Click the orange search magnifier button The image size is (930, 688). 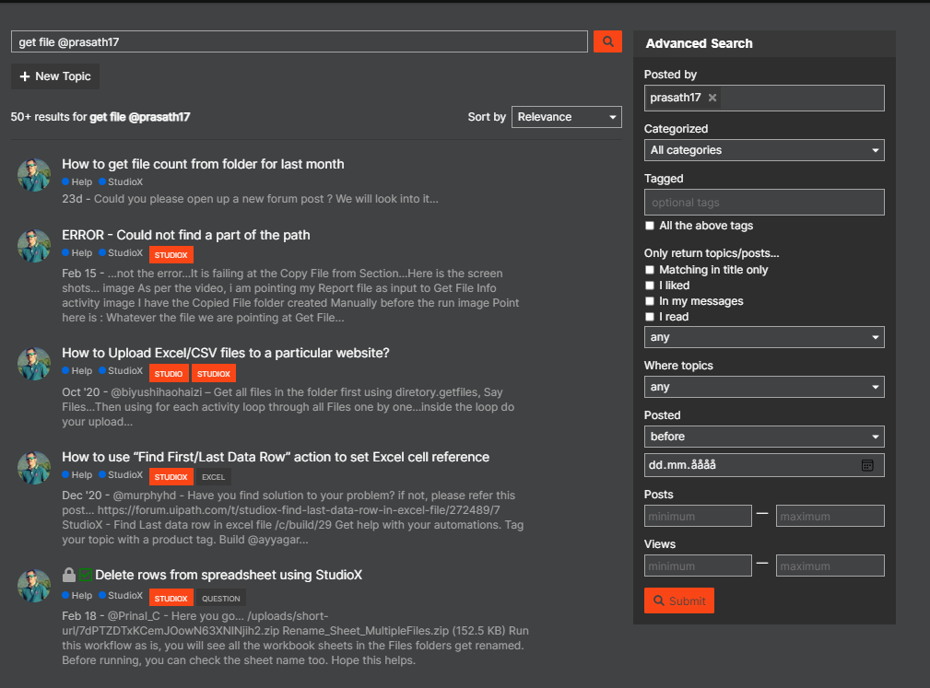pyautogui.click(x=607, y=41)
